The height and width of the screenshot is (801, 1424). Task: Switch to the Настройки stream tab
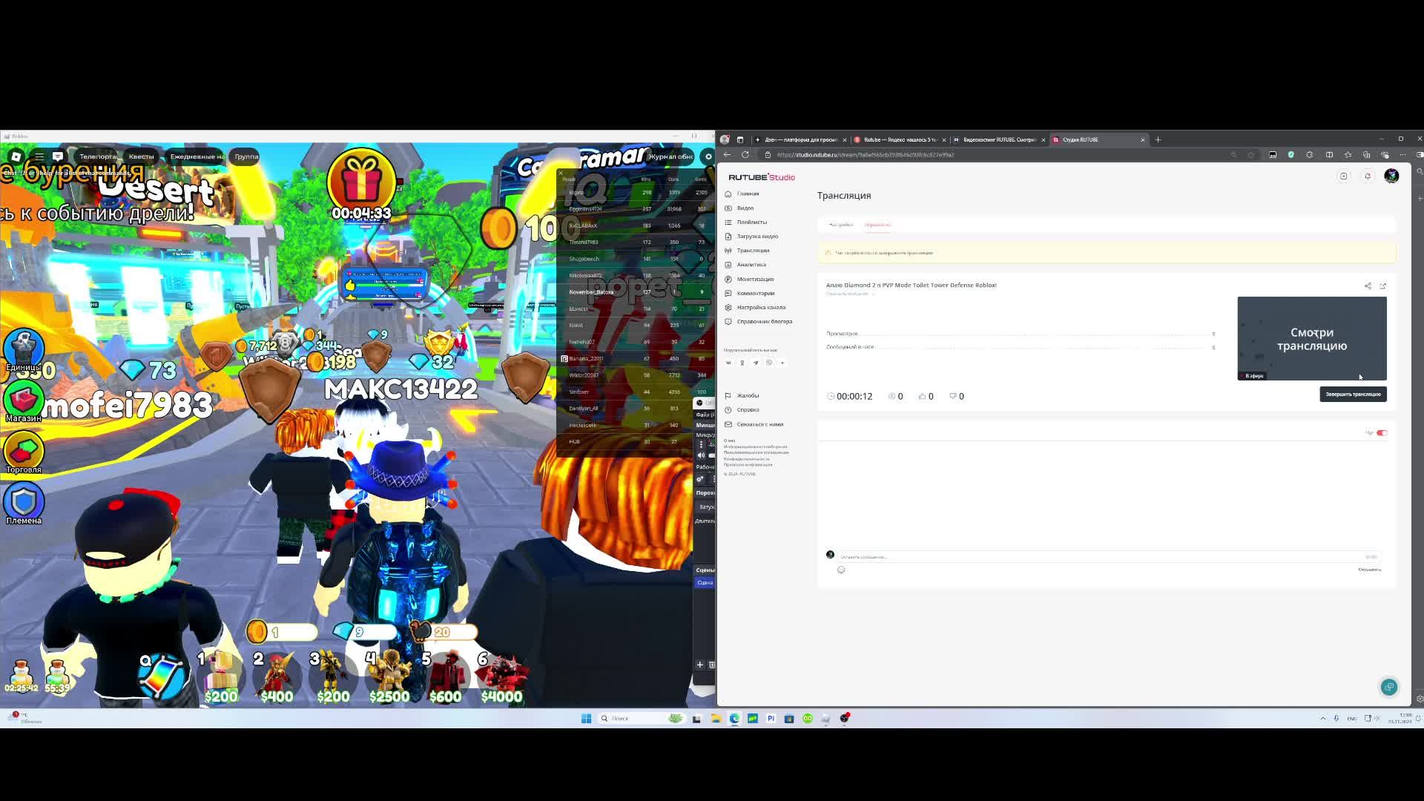841,225
